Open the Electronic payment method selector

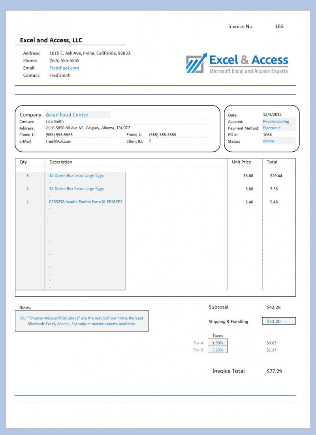coord(271,128)
